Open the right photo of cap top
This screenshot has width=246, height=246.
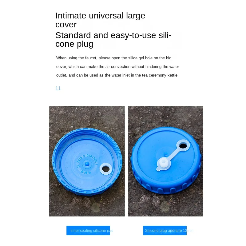coord(165,161)
